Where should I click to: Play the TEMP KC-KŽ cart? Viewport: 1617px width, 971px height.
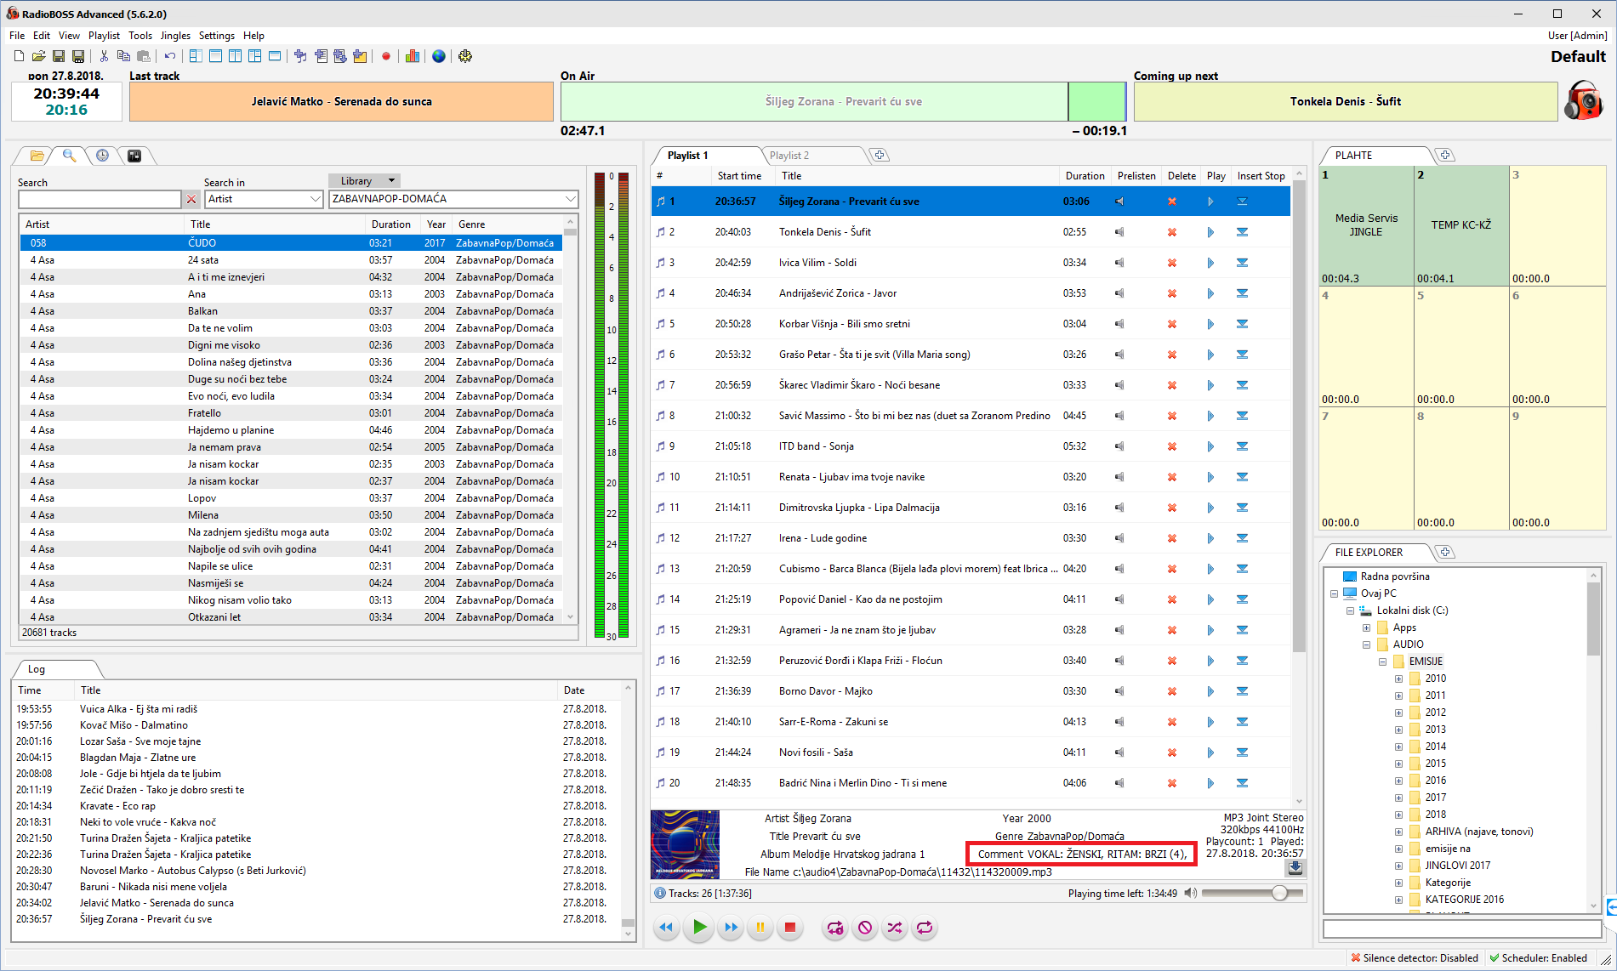click(1461, 225)
